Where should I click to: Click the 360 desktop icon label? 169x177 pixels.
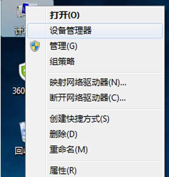click(19, 91)
